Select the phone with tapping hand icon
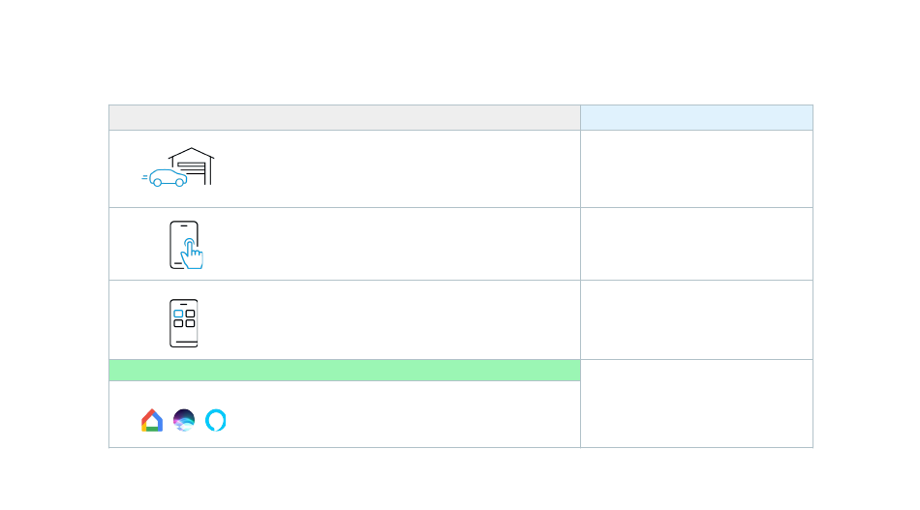 (186, 245)
